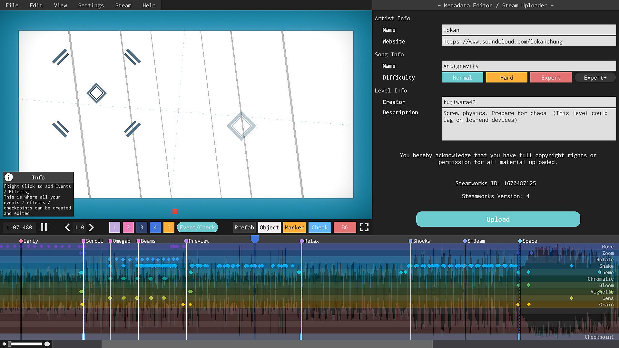This screenshot has height=348, width=619.
Task: Click the Info panel icon
Action: click(x=9, y=177)
